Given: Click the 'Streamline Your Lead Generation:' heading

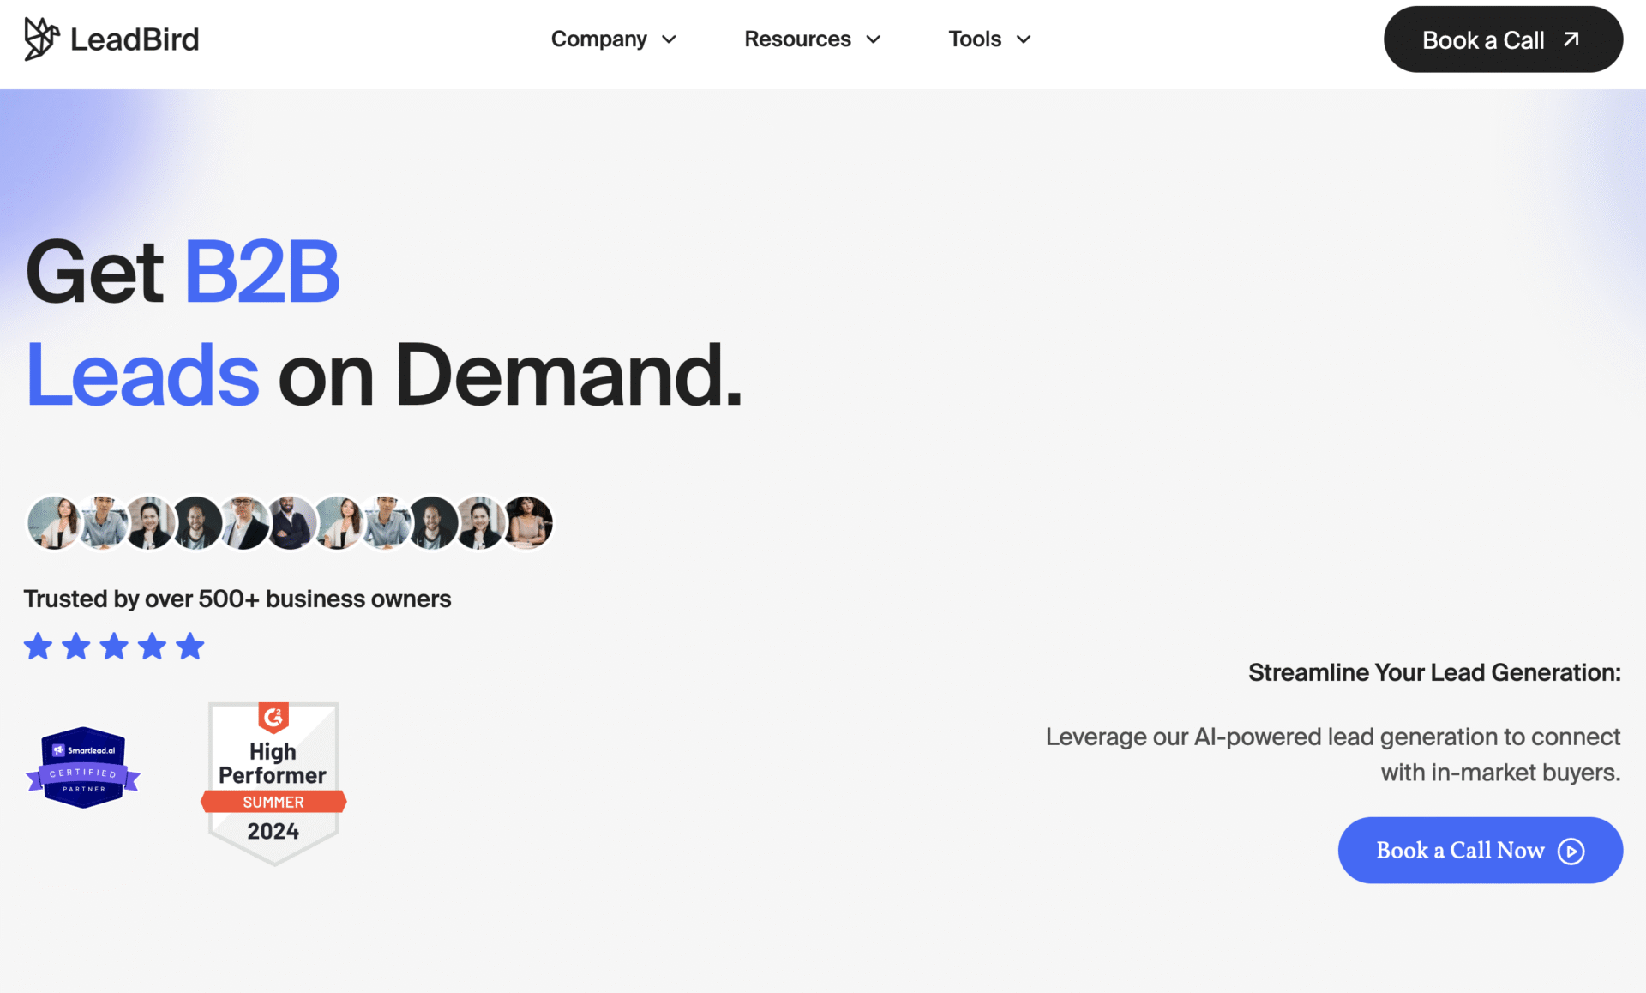Looking at the screenshot, I should pos(1434,672).
